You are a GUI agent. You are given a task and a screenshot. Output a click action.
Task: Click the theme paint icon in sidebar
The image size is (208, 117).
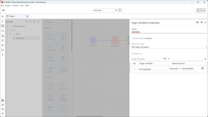click(3, 36)
